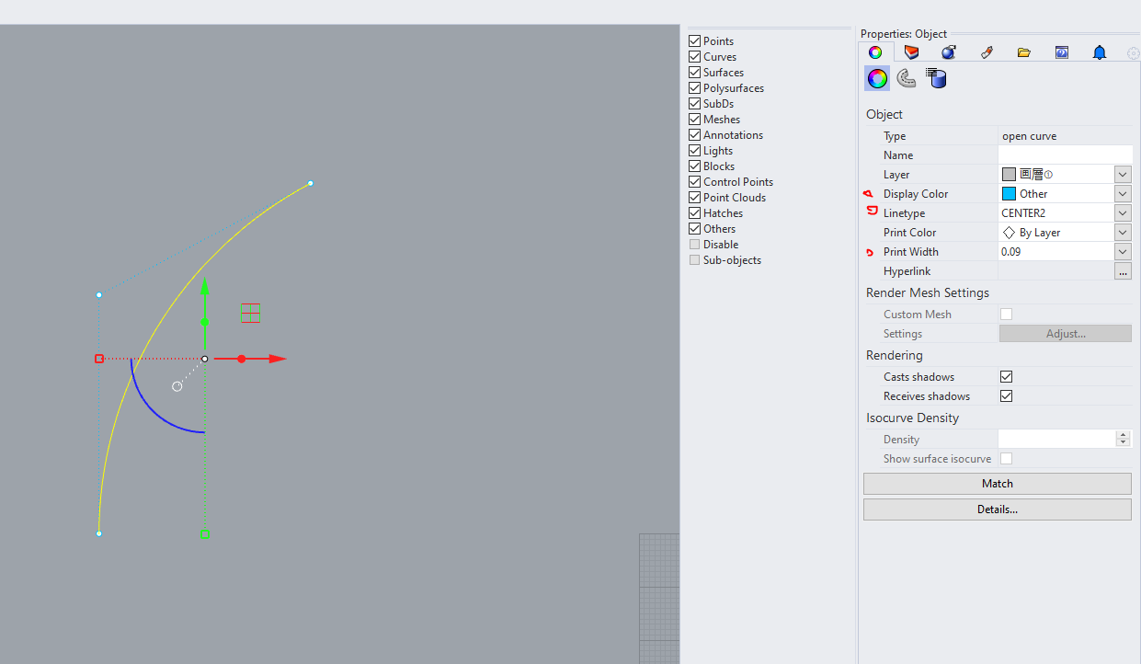The image size is (1141, 664).
Task: Toggle the Hatches selection filter
Action: [x=694, y=212]
